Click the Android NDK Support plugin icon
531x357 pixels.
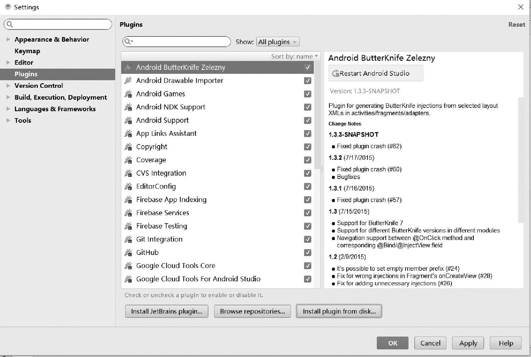pos(128,107)
